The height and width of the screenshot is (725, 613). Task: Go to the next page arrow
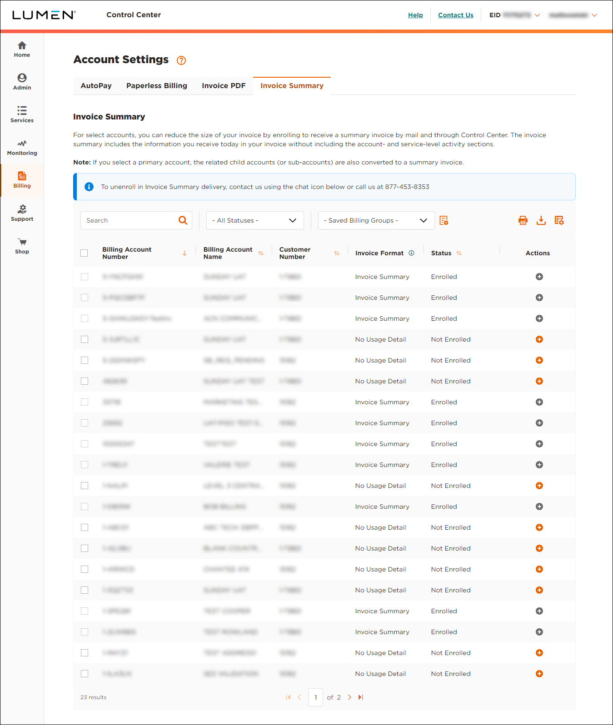(x=349, y=697)
